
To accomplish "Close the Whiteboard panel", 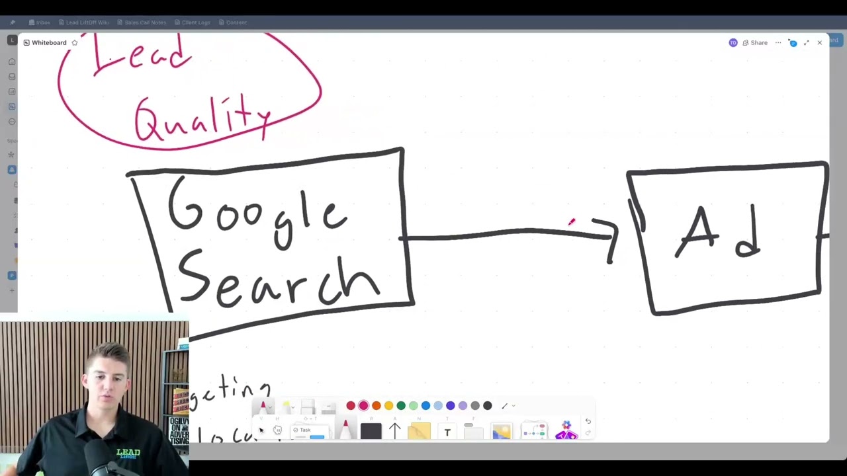I will point(819,43).
